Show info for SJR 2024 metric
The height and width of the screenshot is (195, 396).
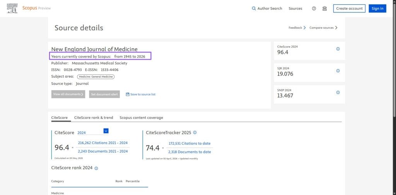[338, 71]
